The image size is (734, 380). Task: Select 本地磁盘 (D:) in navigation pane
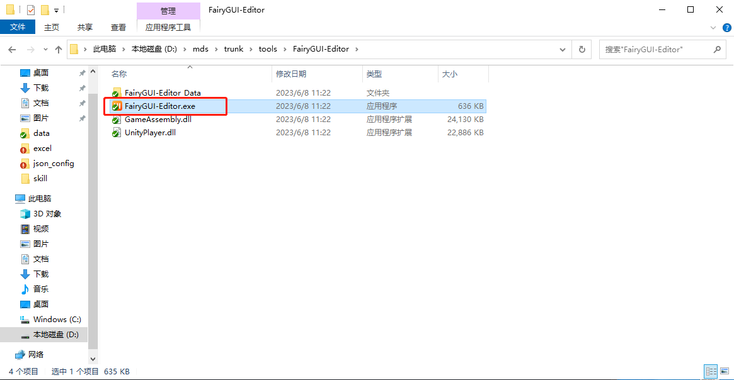click(55, 335)
